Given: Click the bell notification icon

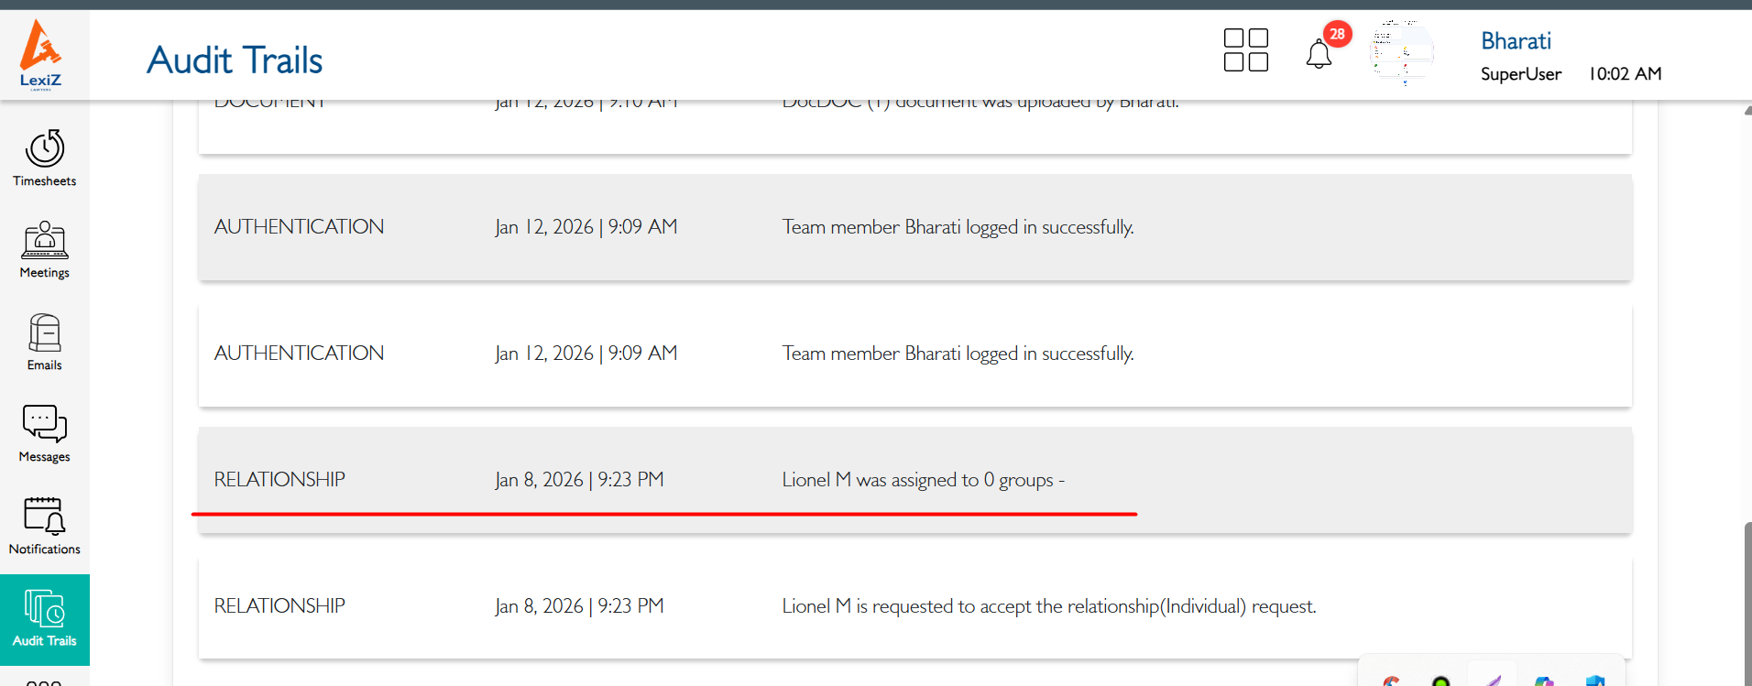Looking at the screenshot, I should pyautogui.click(x=1318, y=55).
